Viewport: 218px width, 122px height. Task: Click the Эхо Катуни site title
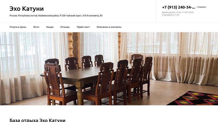click(26, 9)
